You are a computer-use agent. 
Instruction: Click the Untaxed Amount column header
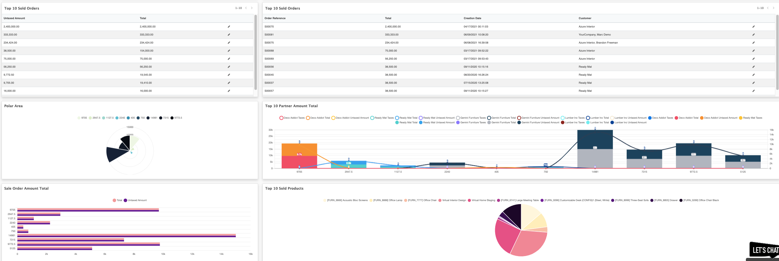click(14, 18)
